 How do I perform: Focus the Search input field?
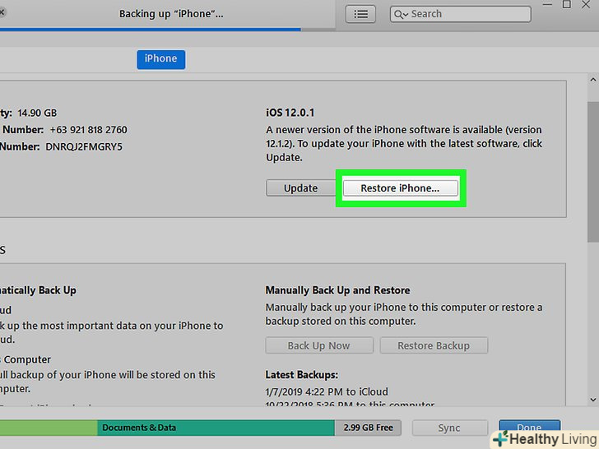coord(460,14)
